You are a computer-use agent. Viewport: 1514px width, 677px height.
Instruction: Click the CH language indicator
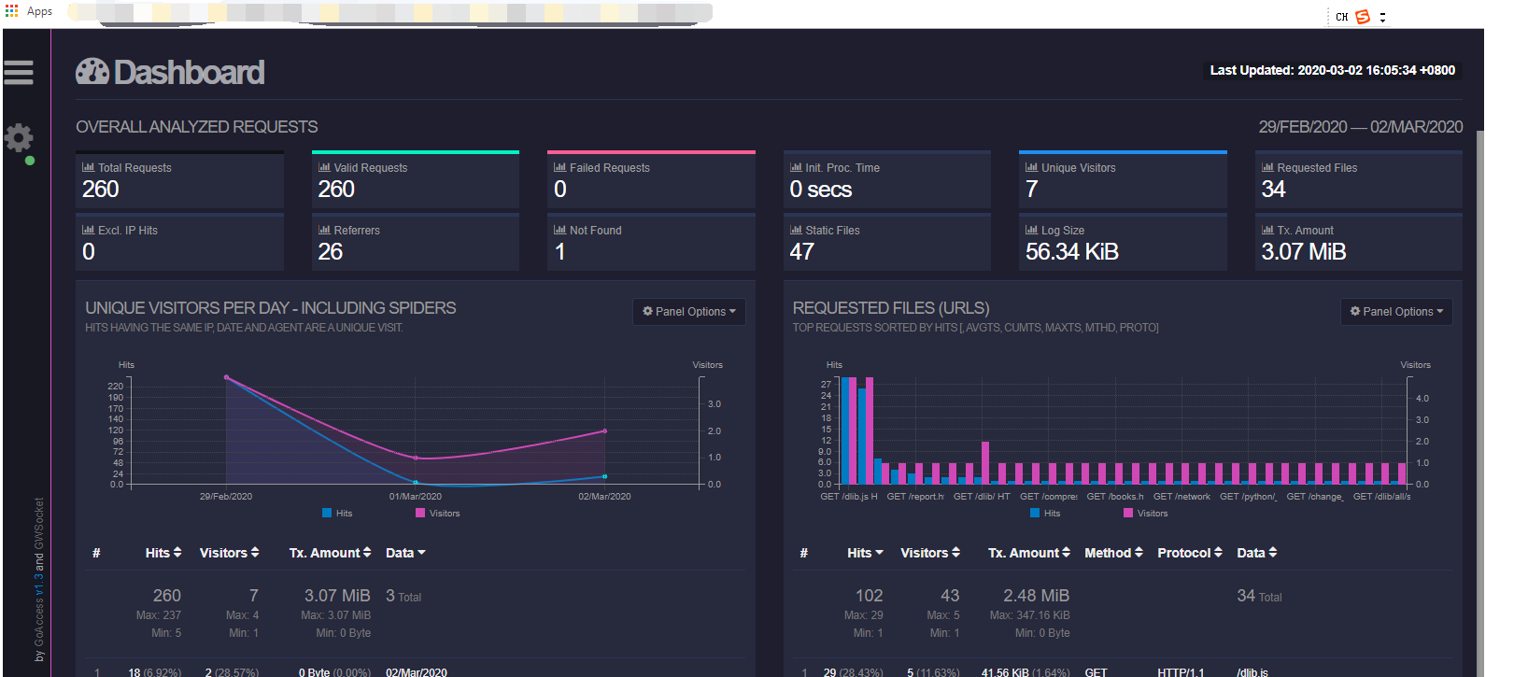point(1341,17)
